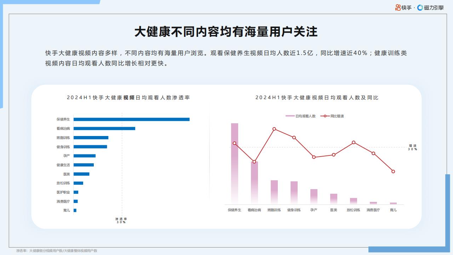Click the 消费医疗 x-axis label in viewers chart

point(373,210)
